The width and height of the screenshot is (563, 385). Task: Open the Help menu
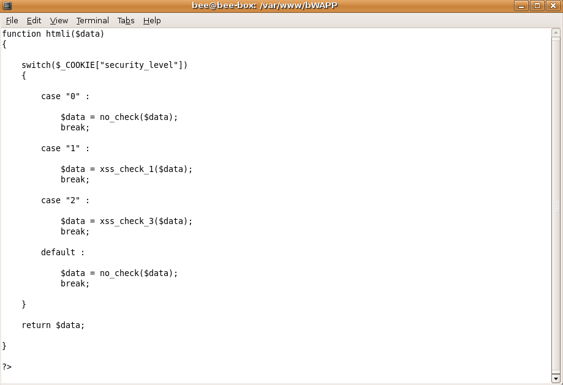point(151,20)
